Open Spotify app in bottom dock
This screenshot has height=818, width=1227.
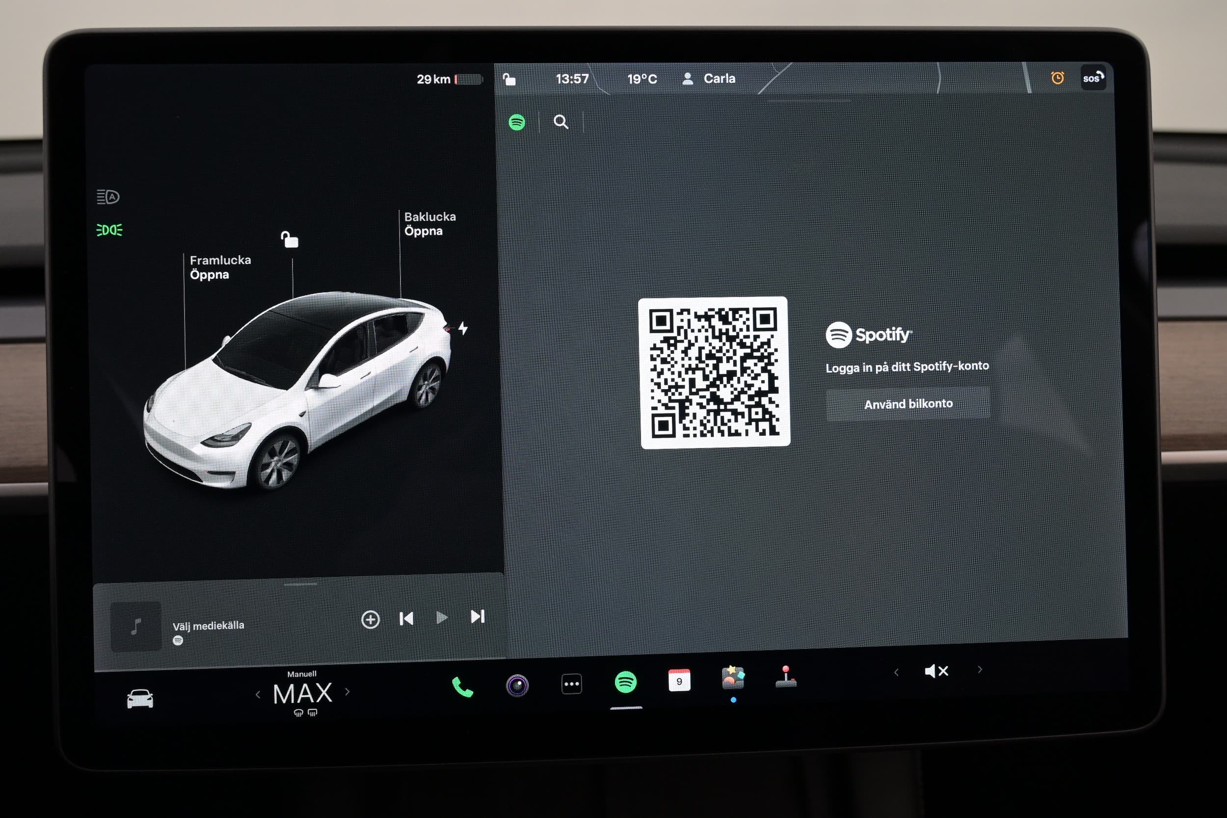[625, 683]
